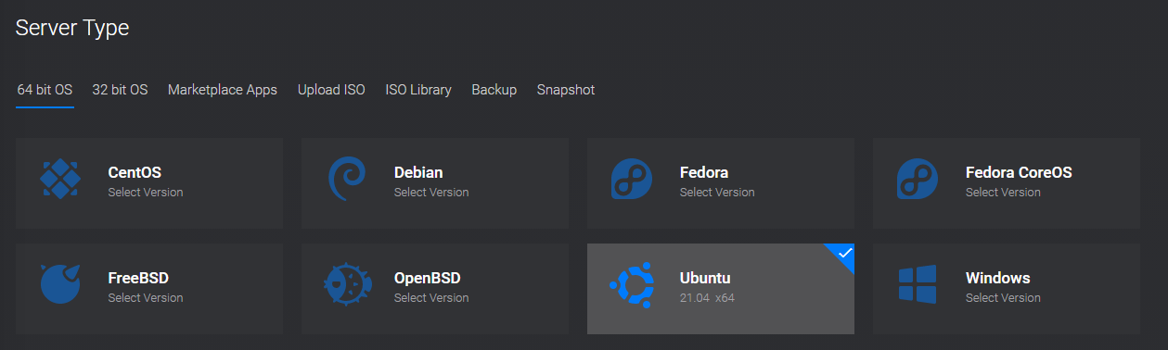
Task: Open Select Version under OpenBSD
Action: coord(431,298)
